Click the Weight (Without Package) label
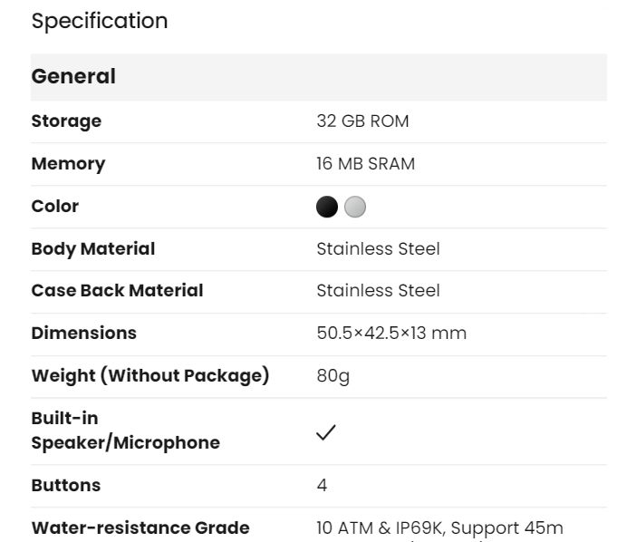 click(150, 375)
